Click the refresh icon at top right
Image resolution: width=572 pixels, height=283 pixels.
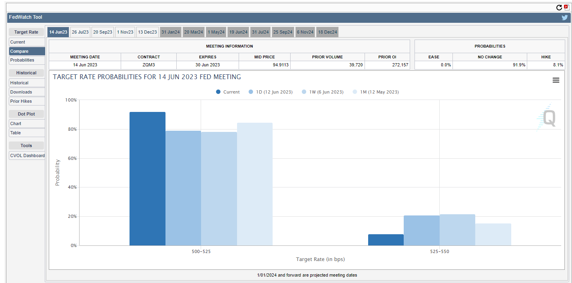(559, 7)
